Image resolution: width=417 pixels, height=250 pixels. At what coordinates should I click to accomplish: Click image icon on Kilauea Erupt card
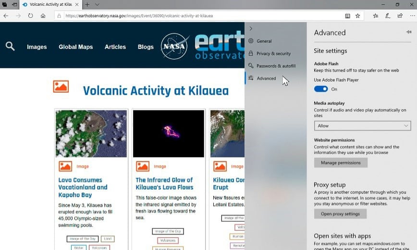(x=220, y=167)
